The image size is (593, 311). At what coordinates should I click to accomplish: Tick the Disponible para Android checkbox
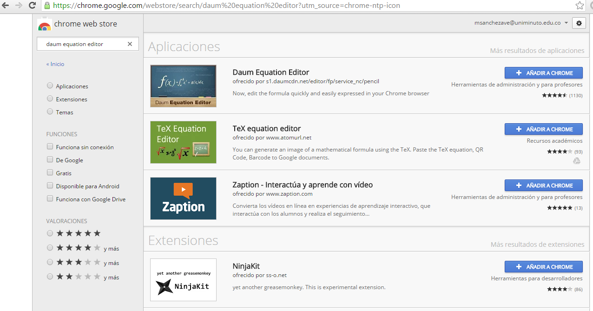50,186
